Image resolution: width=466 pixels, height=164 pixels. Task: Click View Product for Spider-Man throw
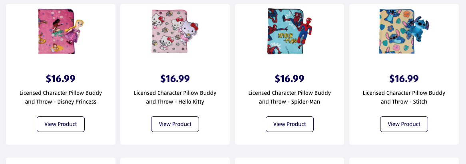(x=289, y=124)
